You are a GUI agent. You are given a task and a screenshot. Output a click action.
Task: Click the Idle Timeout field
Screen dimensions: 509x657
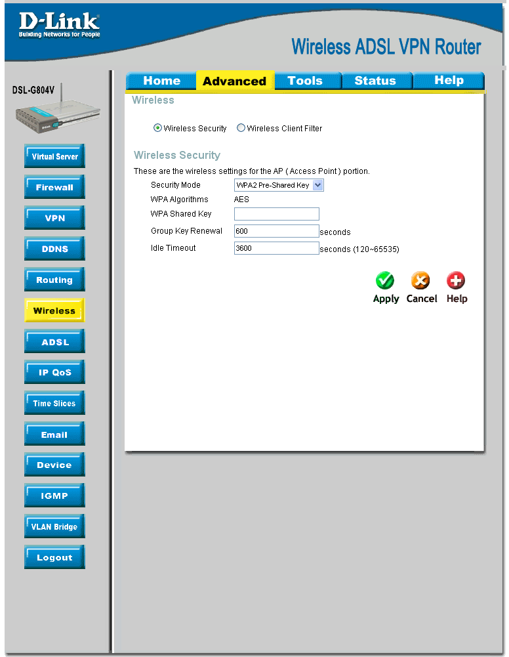(x=277, y=248)
